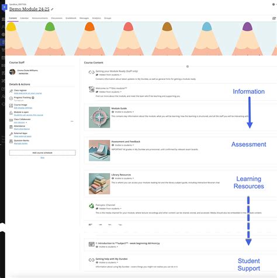Open visibility dropdown for Getting your Module Ready
The image size is (277, 278).
[109, 75]
